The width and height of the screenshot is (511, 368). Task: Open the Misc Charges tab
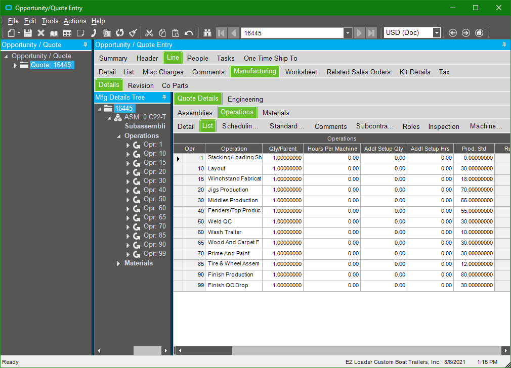pyautogui.click(x=163, y=72)
